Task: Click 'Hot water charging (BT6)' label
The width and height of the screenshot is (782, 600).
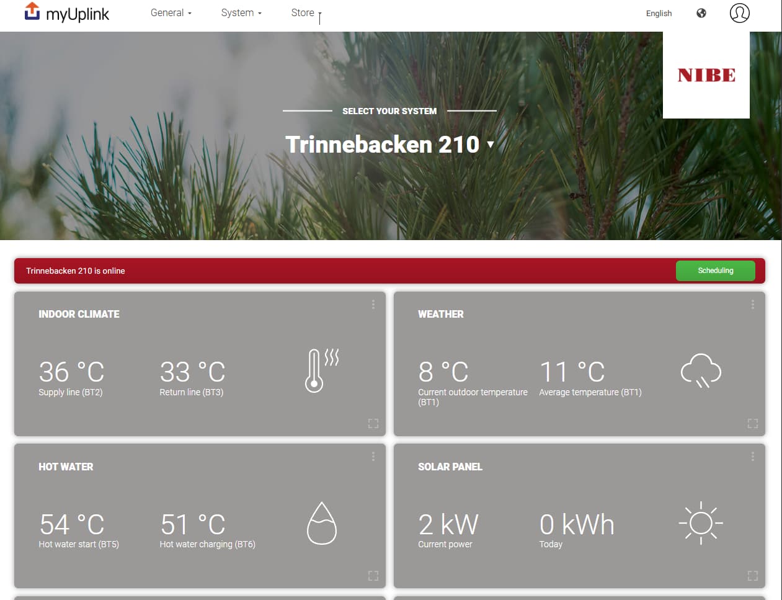Action: tap(207, 544)
